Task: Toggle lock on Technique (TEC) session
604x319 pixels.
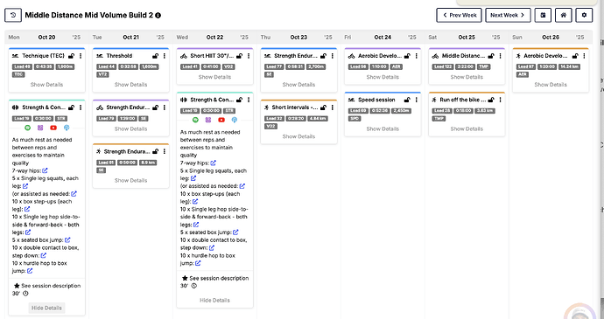Action: pyautogui.click(x=71, y=56)
